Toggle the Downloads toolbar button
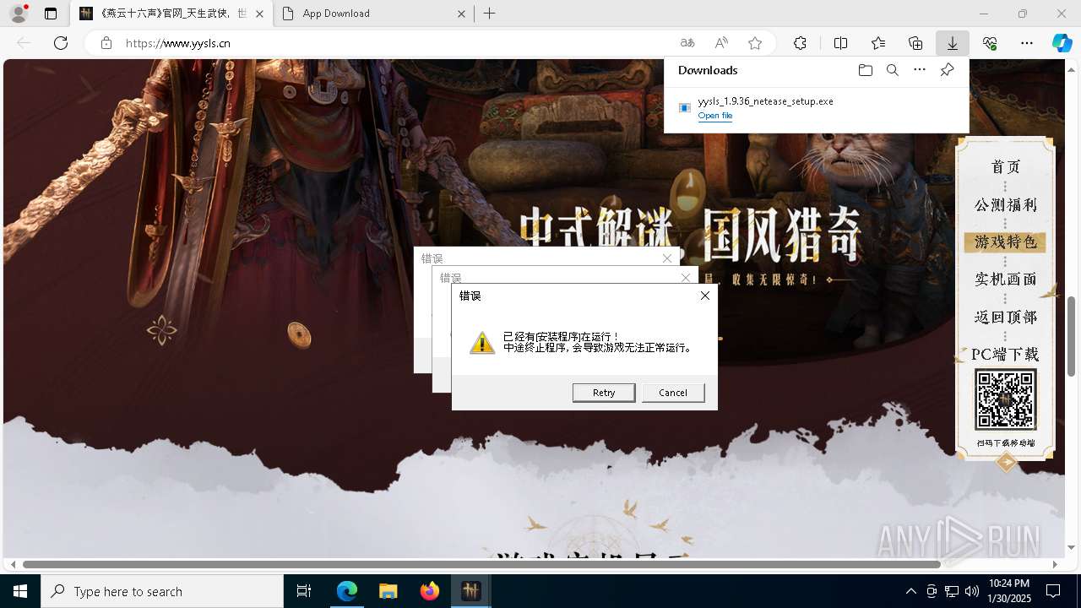1081x608 pixels. [952, 43]
